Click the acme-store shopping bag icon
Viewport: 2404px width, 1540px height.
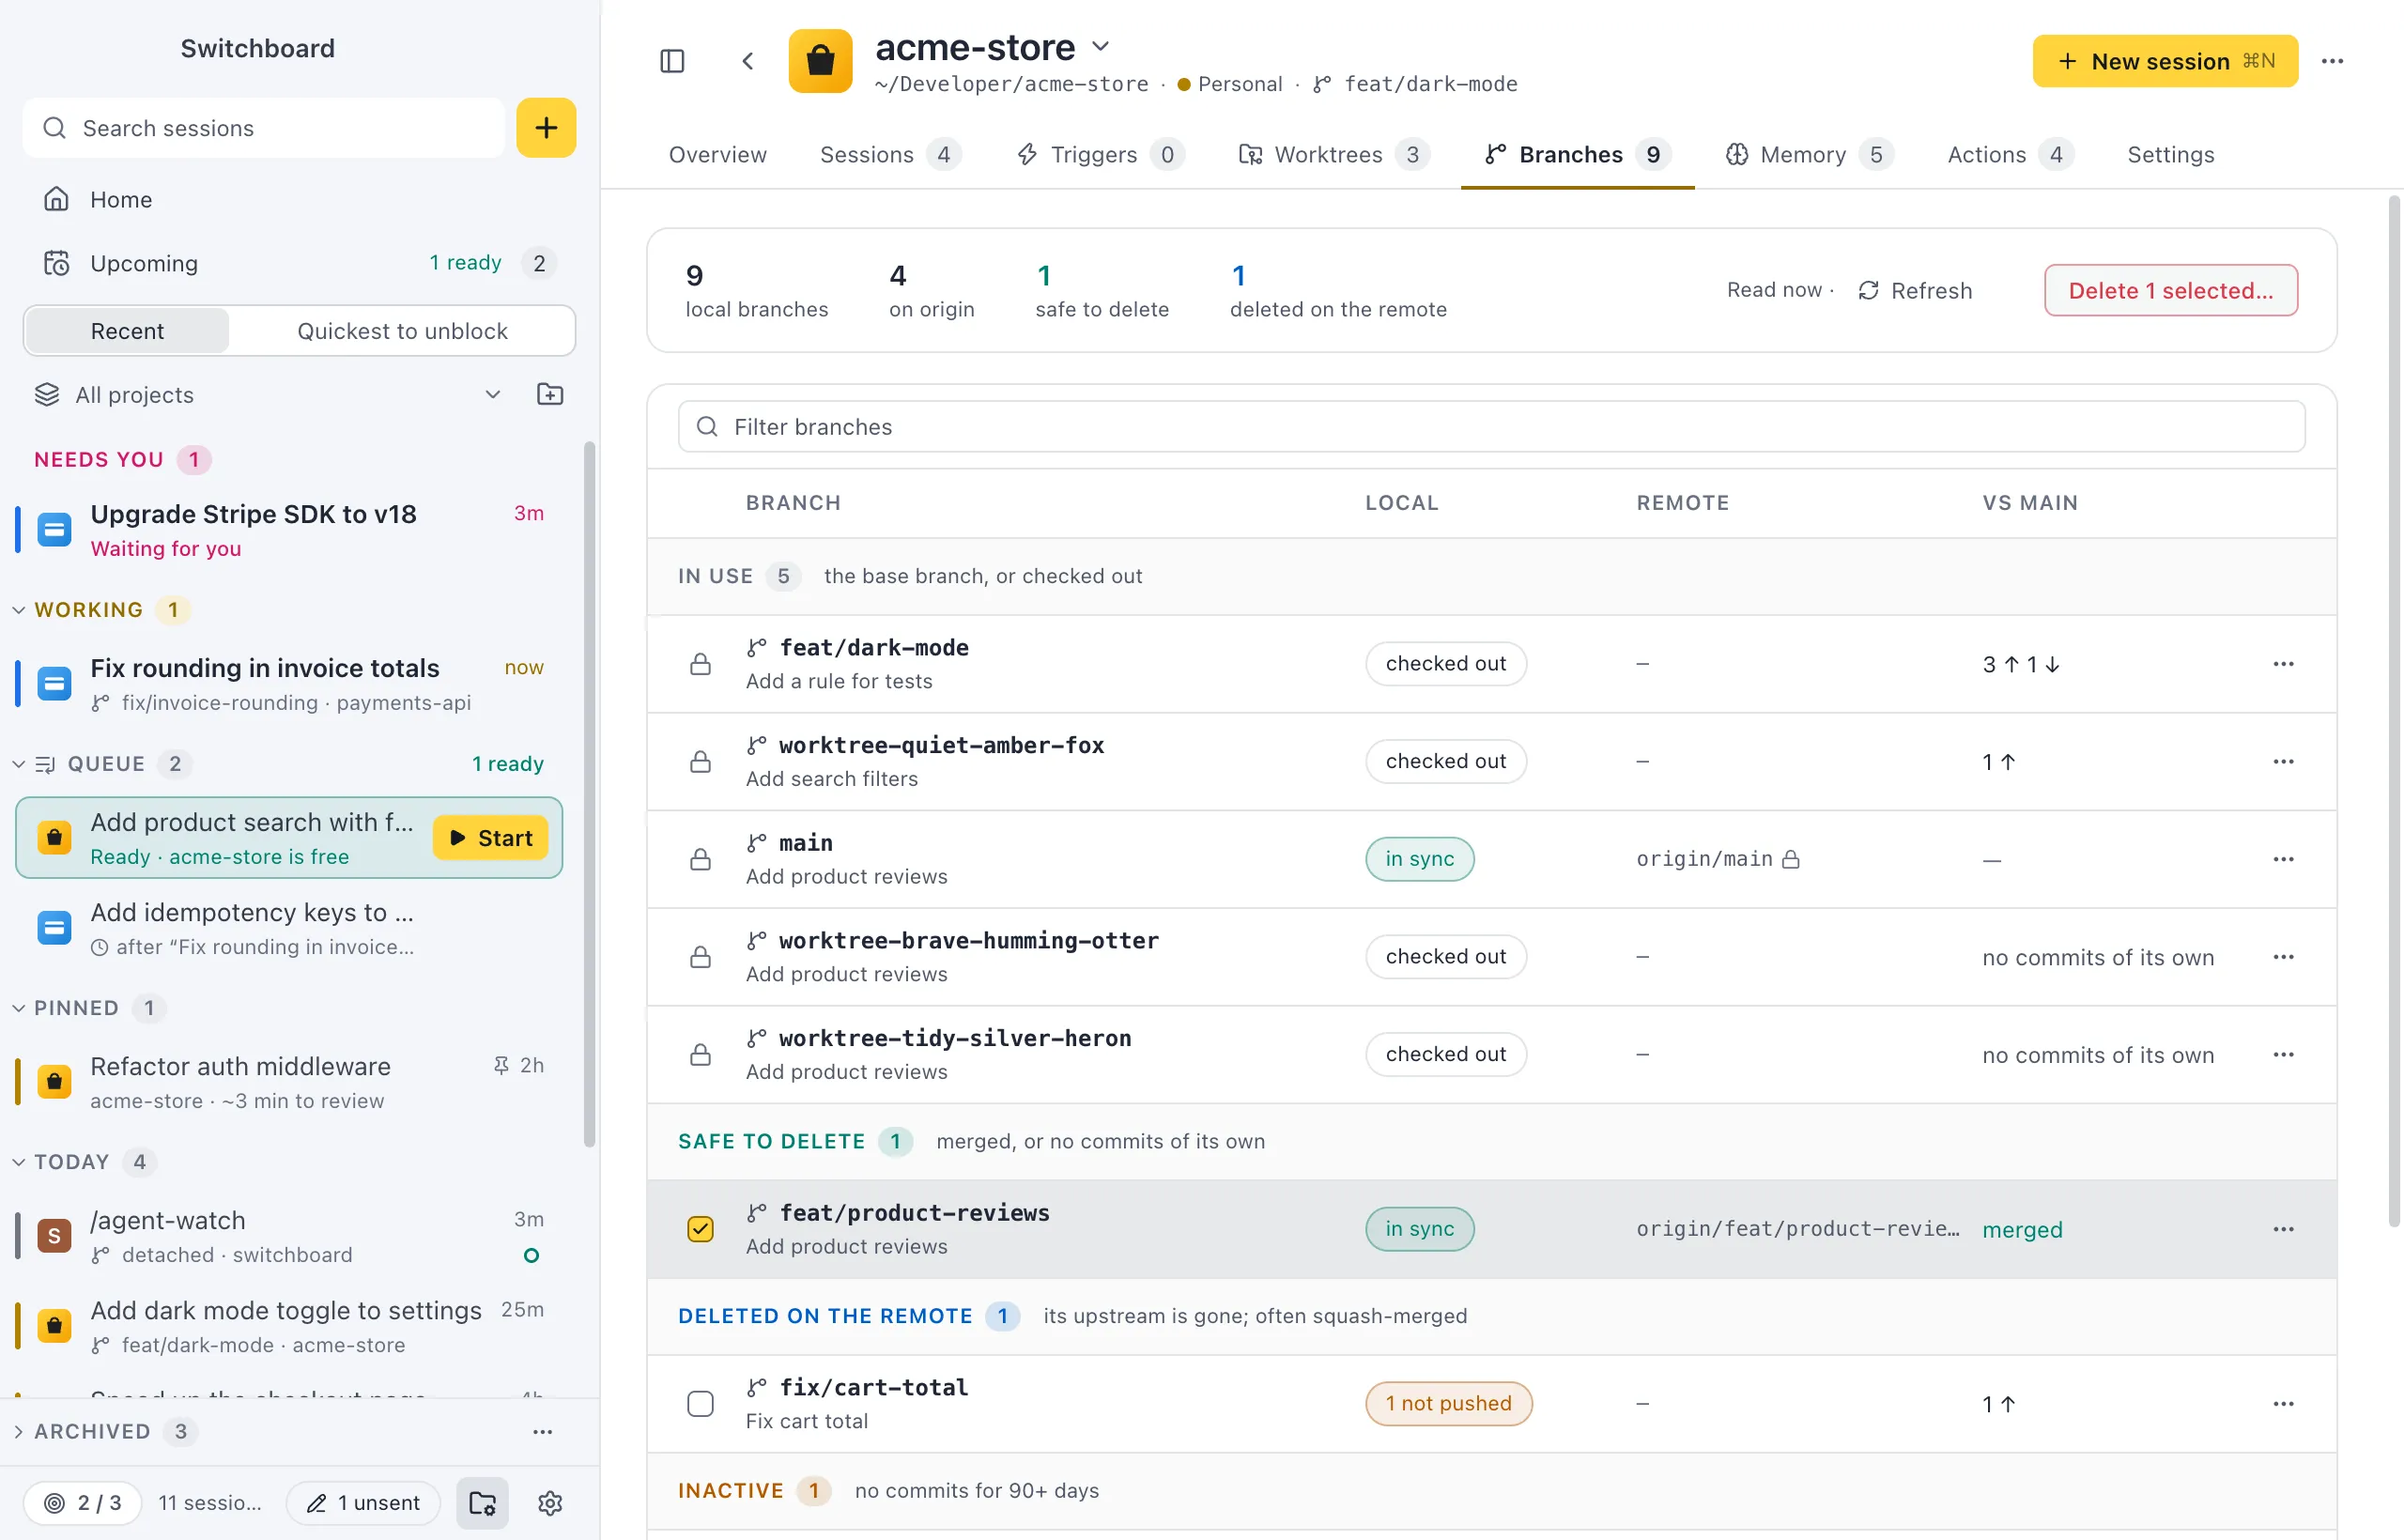tap(820, 61)
